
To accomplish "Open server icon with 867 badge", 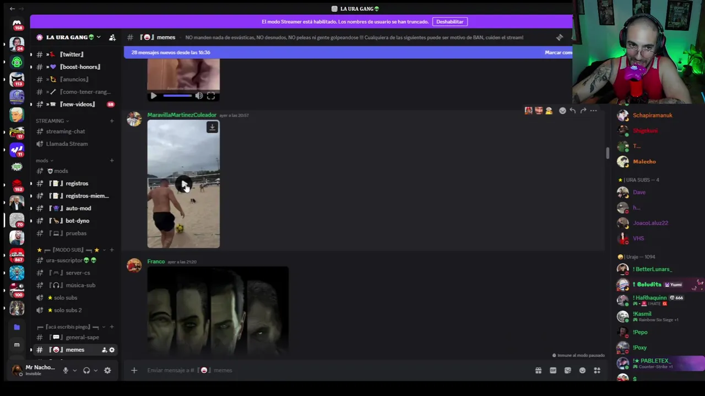I will coord(17,255).
